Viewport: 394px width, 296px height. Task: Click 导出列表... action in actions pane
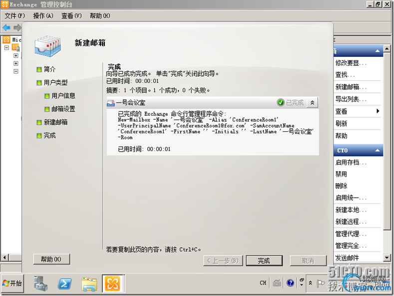(351, 99)
